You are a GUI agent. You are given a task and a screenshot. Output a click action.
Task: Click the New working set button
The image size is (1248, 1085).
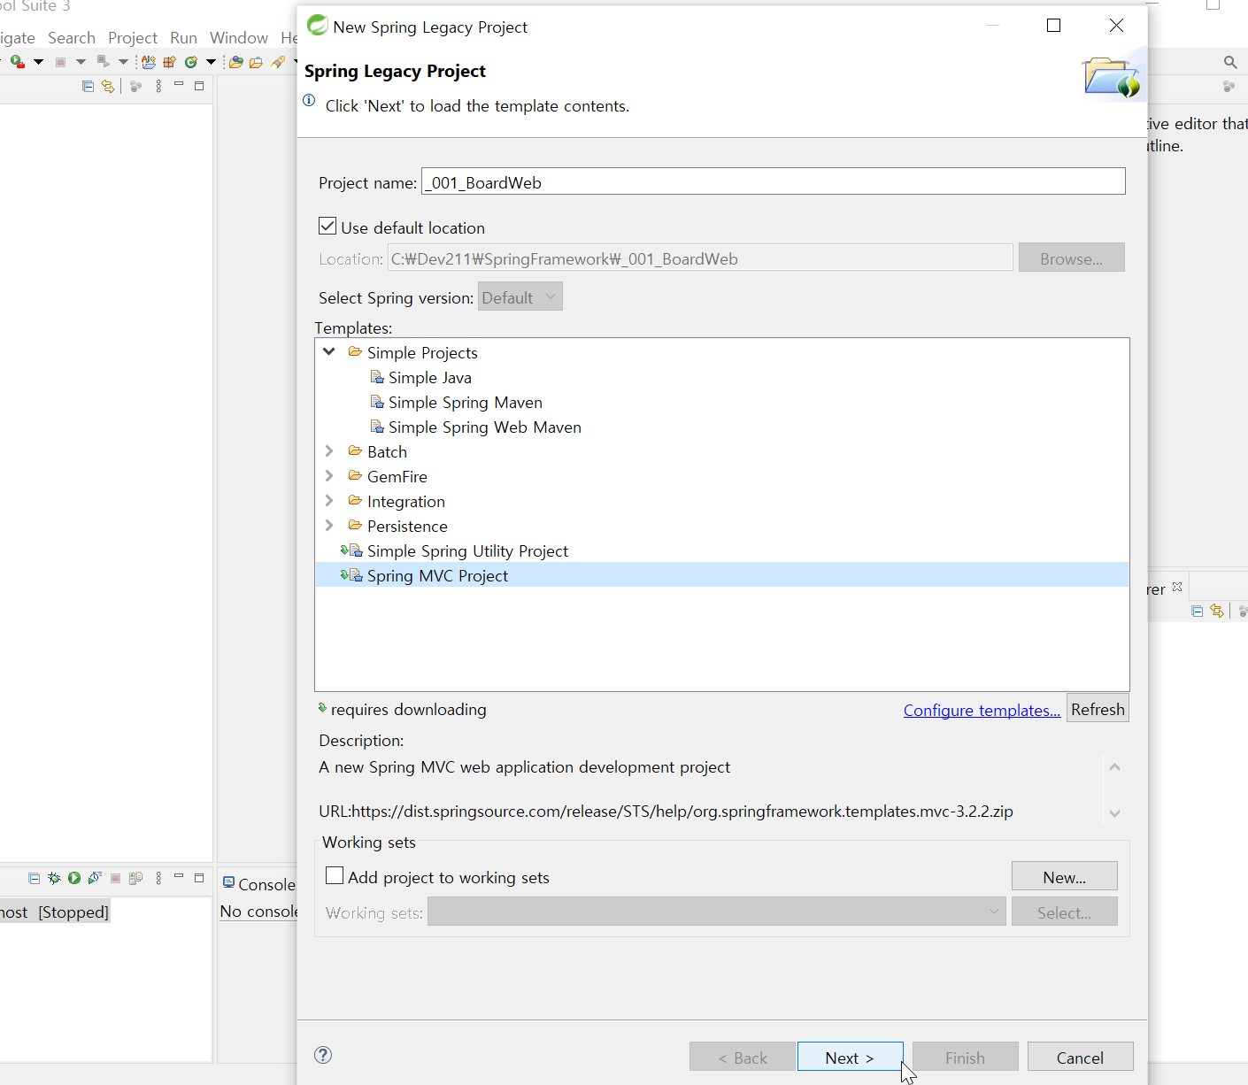1065,876
